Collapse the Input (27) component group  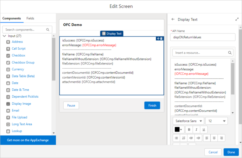pyautogui.click(x=4, y=36)
